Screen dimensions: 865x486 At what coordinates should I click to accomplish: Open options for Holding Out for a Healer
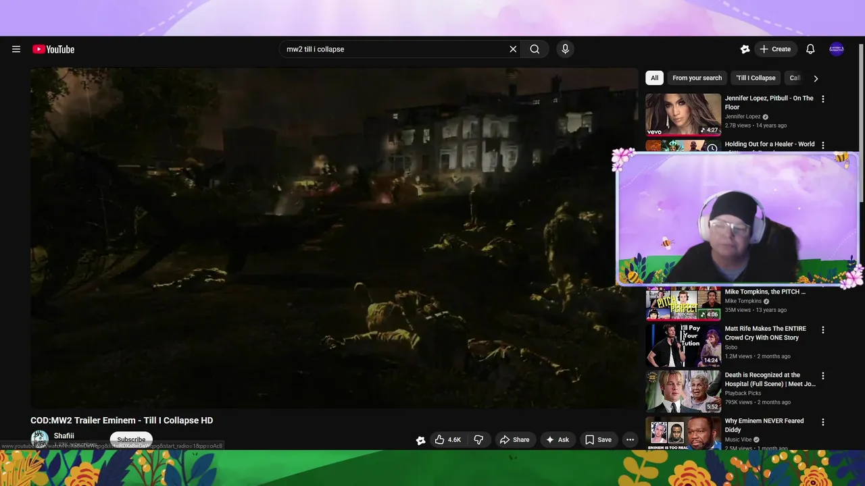point(822,145)
